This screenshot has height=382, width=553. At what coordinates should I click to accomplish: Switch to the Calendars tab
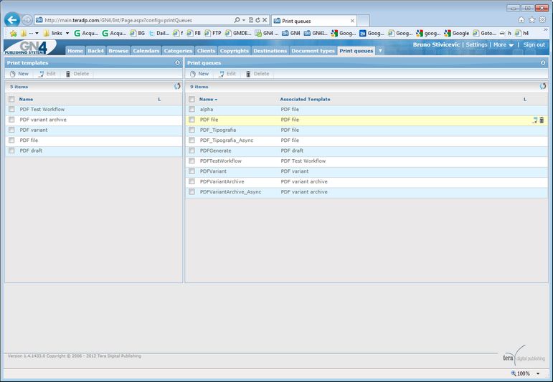(x=146, y=51)
